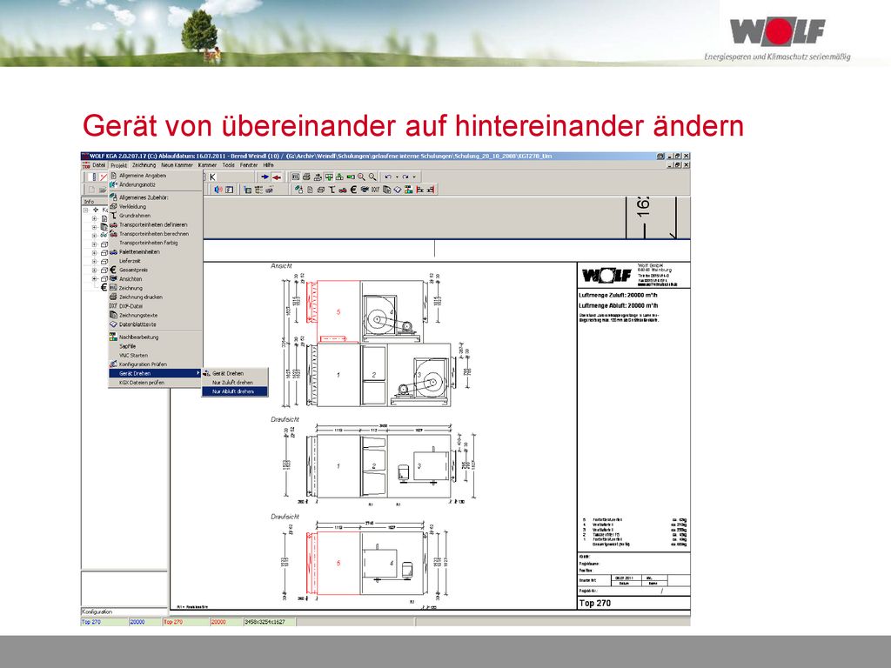Image resolution: width=891 pixels, height=668 pixels.
Task: Choose Allgemeine Angaben from the Projekt menu
Action: pos(155,176)
